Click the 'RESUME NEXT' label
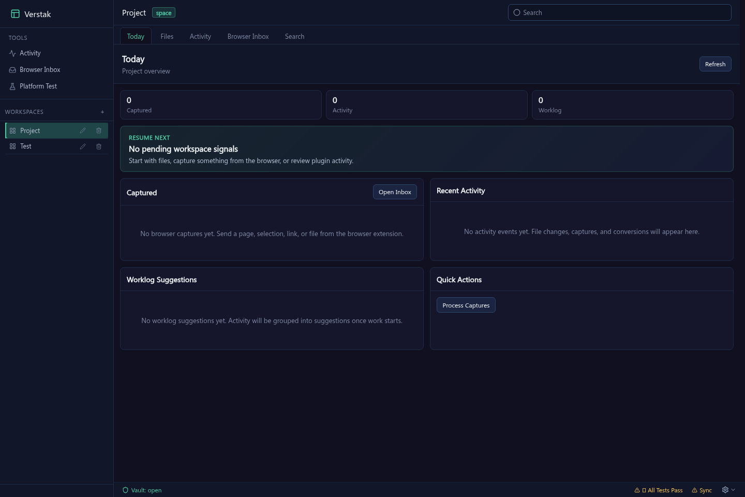Screen dimensions: 745x497 tap(150, 138)
